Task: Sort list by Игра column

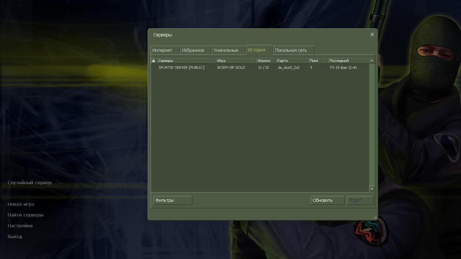Action: point(236,60)
